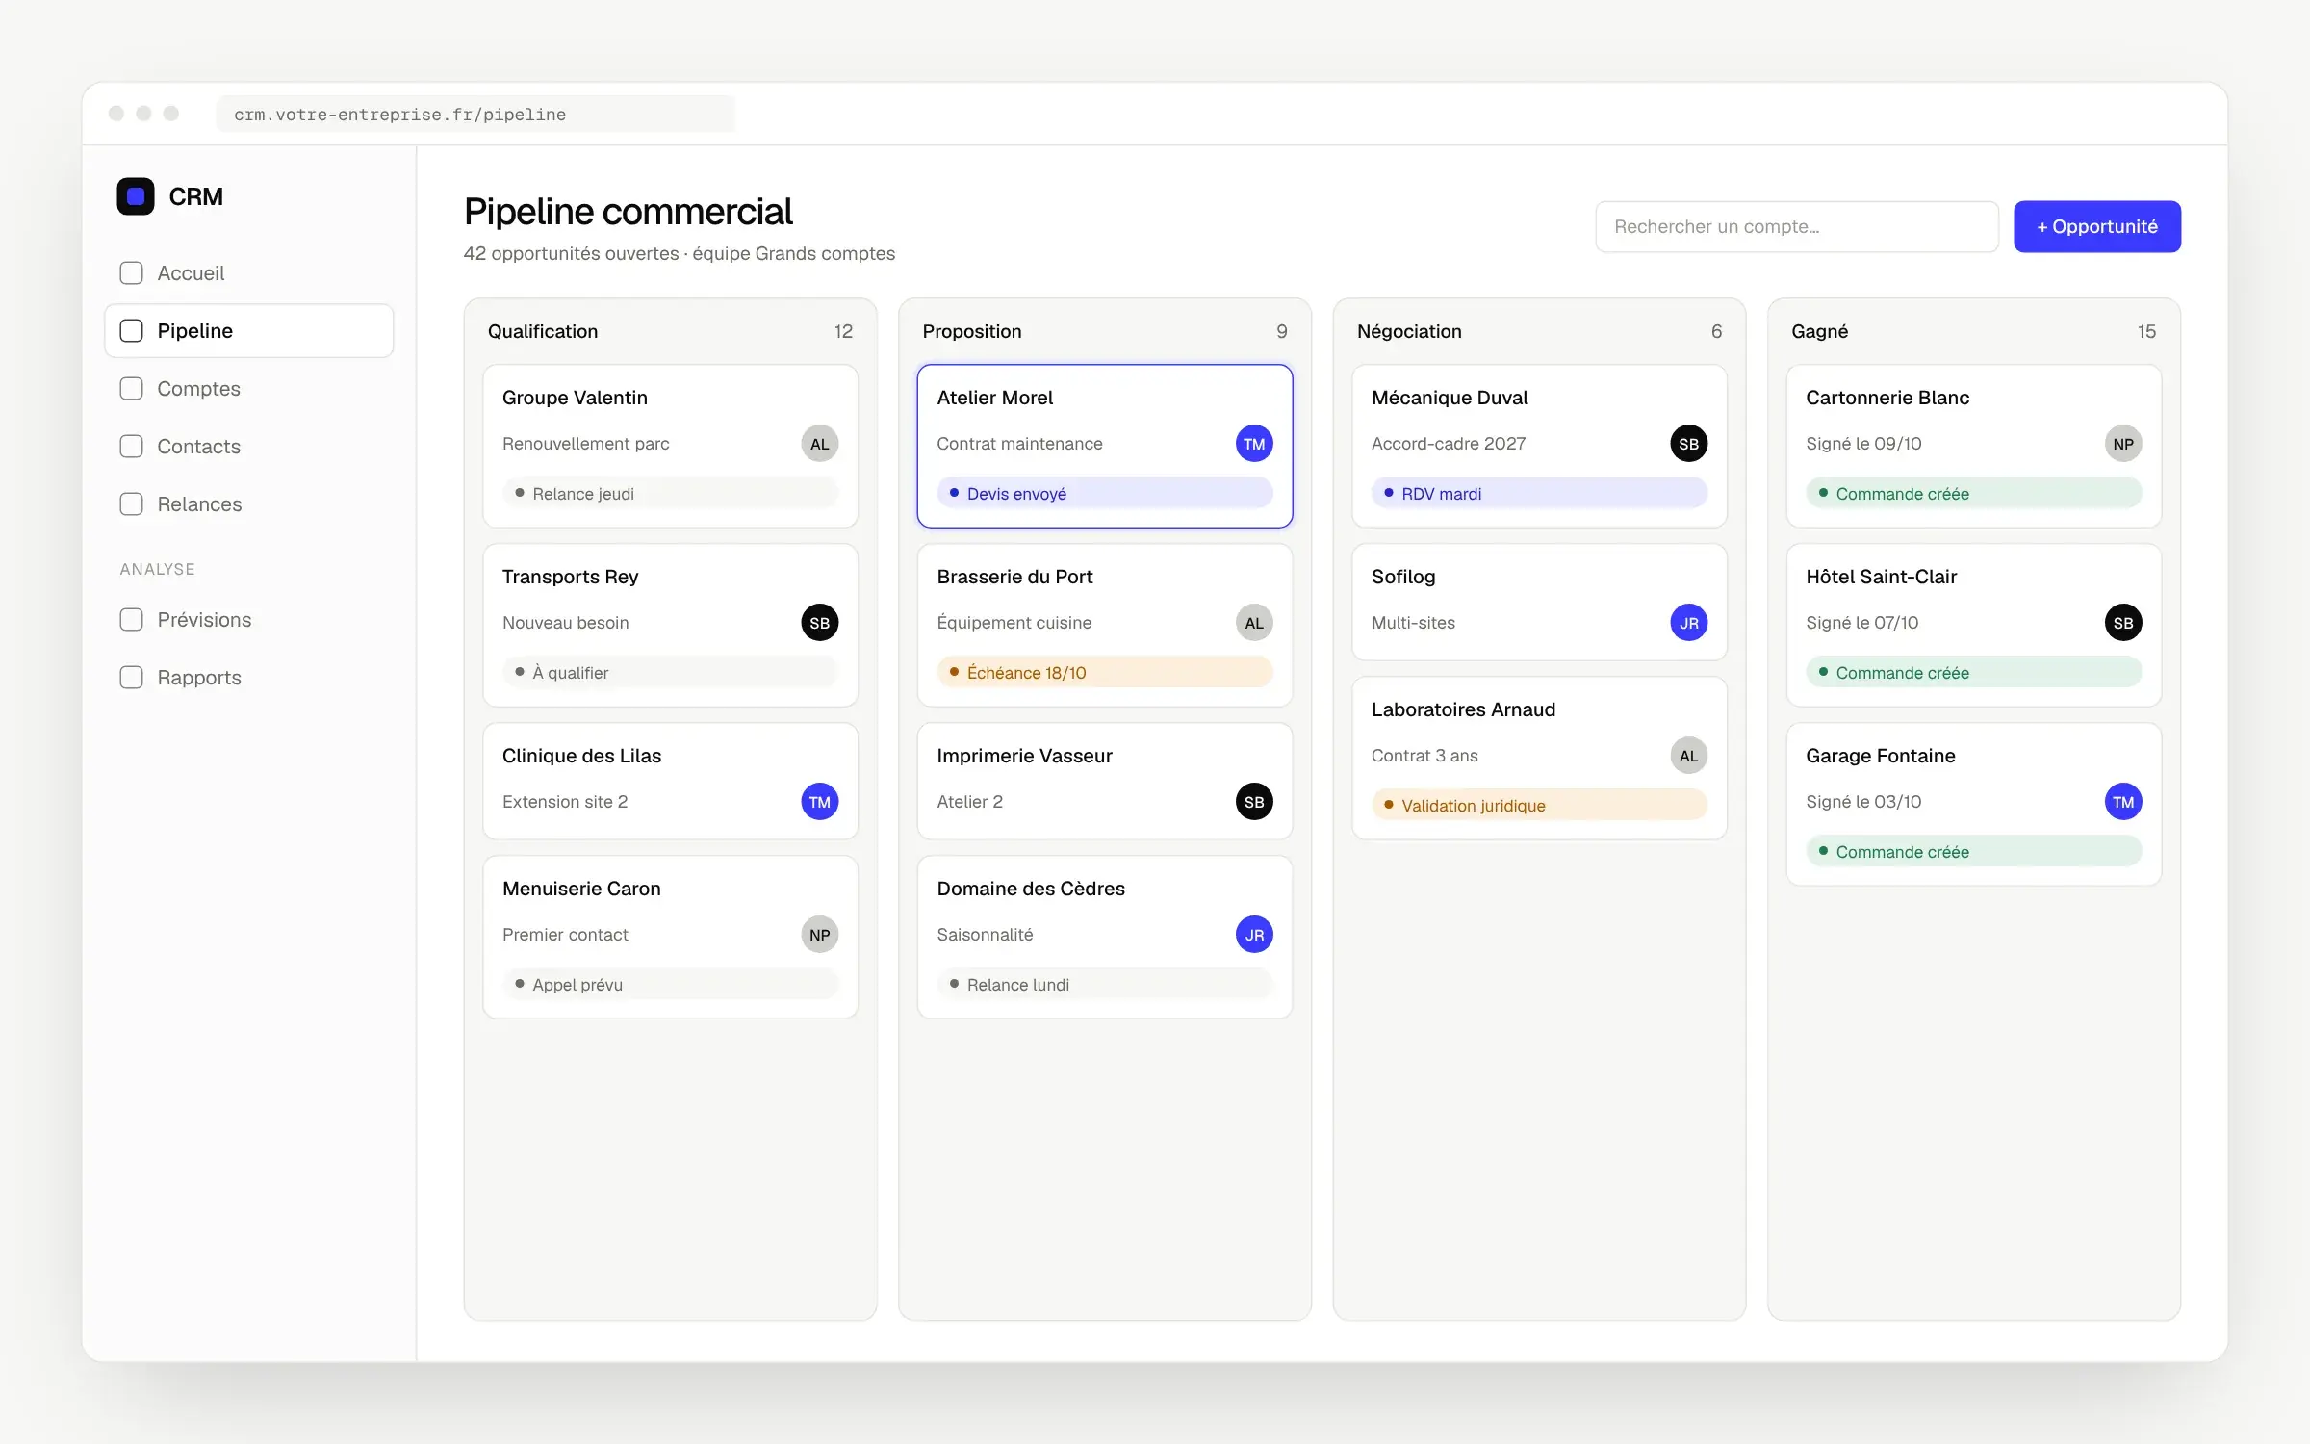2310x1444 pixels.
Task: Click JR avatar on Domaine des Cèdres card
Action: [x=1254, y=935]
